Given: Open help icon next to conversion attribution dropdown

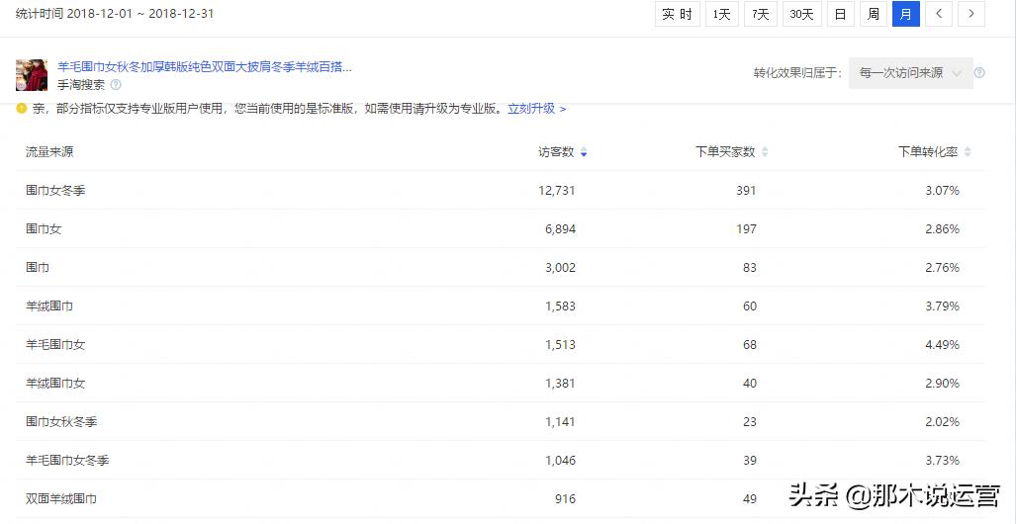Looking at the screenshot, I should [x=979, y=72].
